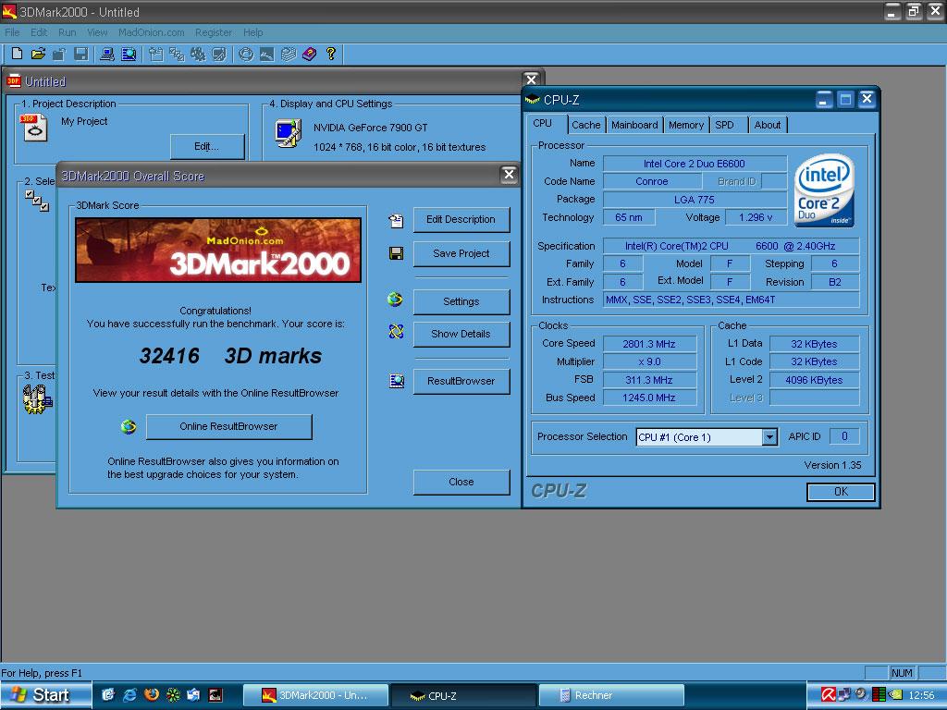Click the My Project document icon

34,128
